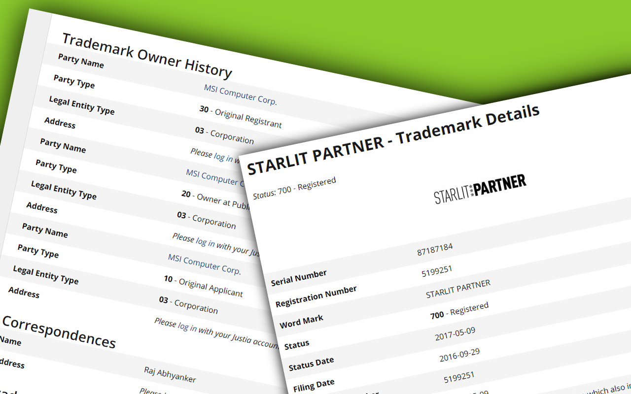The width and height of the screenshot is (631, 394).
Task: Click the italic "Status: 700 - Registered" line under title
Action: [294, 188]
